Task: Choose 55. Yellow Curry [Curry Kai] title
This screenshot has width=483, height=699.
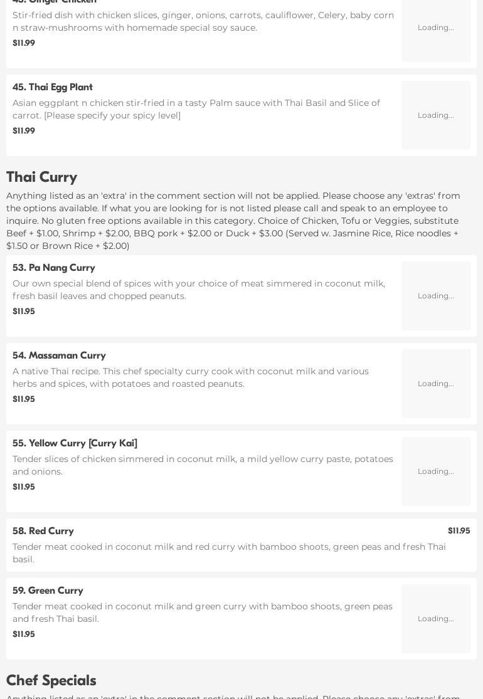Action: pos(75,443)
